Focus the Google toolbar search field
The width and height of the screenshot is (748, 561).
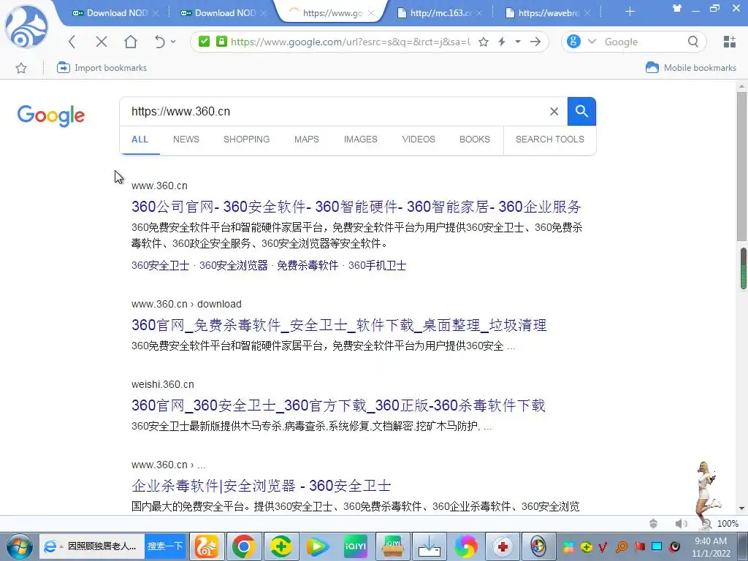click(x=643, y=42)
